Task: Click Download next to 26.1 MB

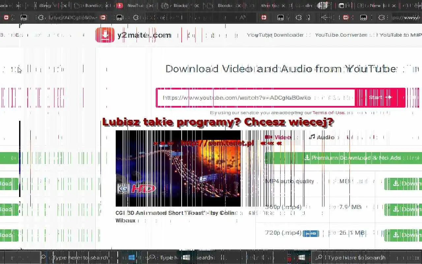Action: [x=403, y=235]
